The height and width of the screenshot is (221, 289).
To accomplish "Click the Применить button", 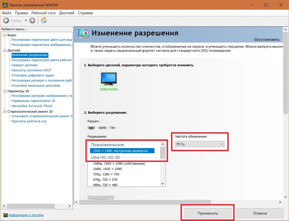I will [208, 213].
